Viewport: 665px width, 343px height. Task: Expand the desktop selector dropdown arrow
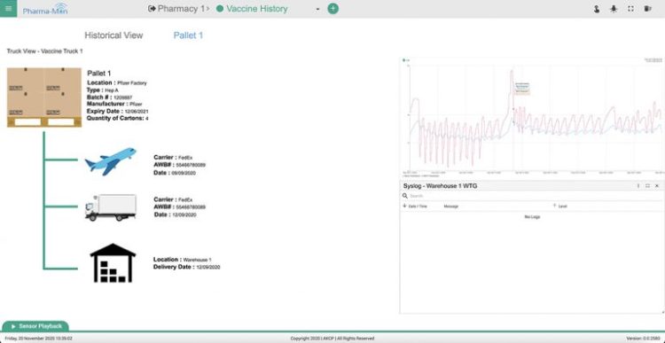(x=317, y=10)
